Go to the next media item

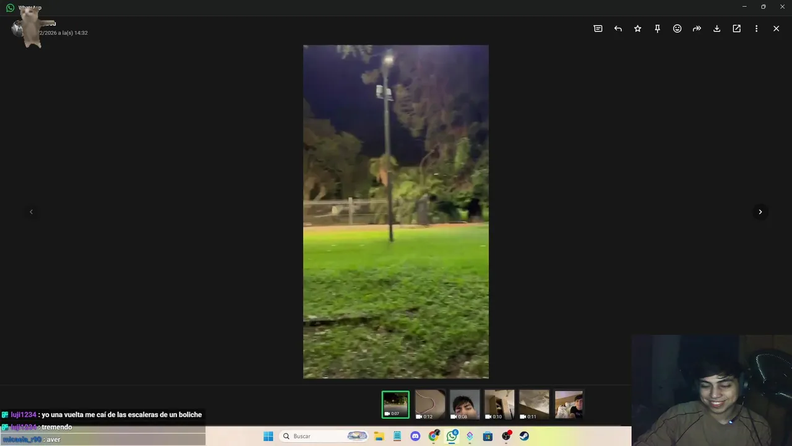(x=760, y=212)
